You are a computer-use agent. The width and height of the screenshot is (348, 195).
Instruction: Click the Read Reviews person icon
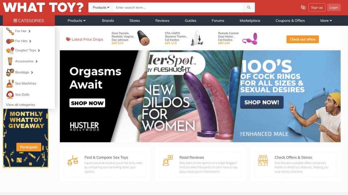click(x=168, y=160)
